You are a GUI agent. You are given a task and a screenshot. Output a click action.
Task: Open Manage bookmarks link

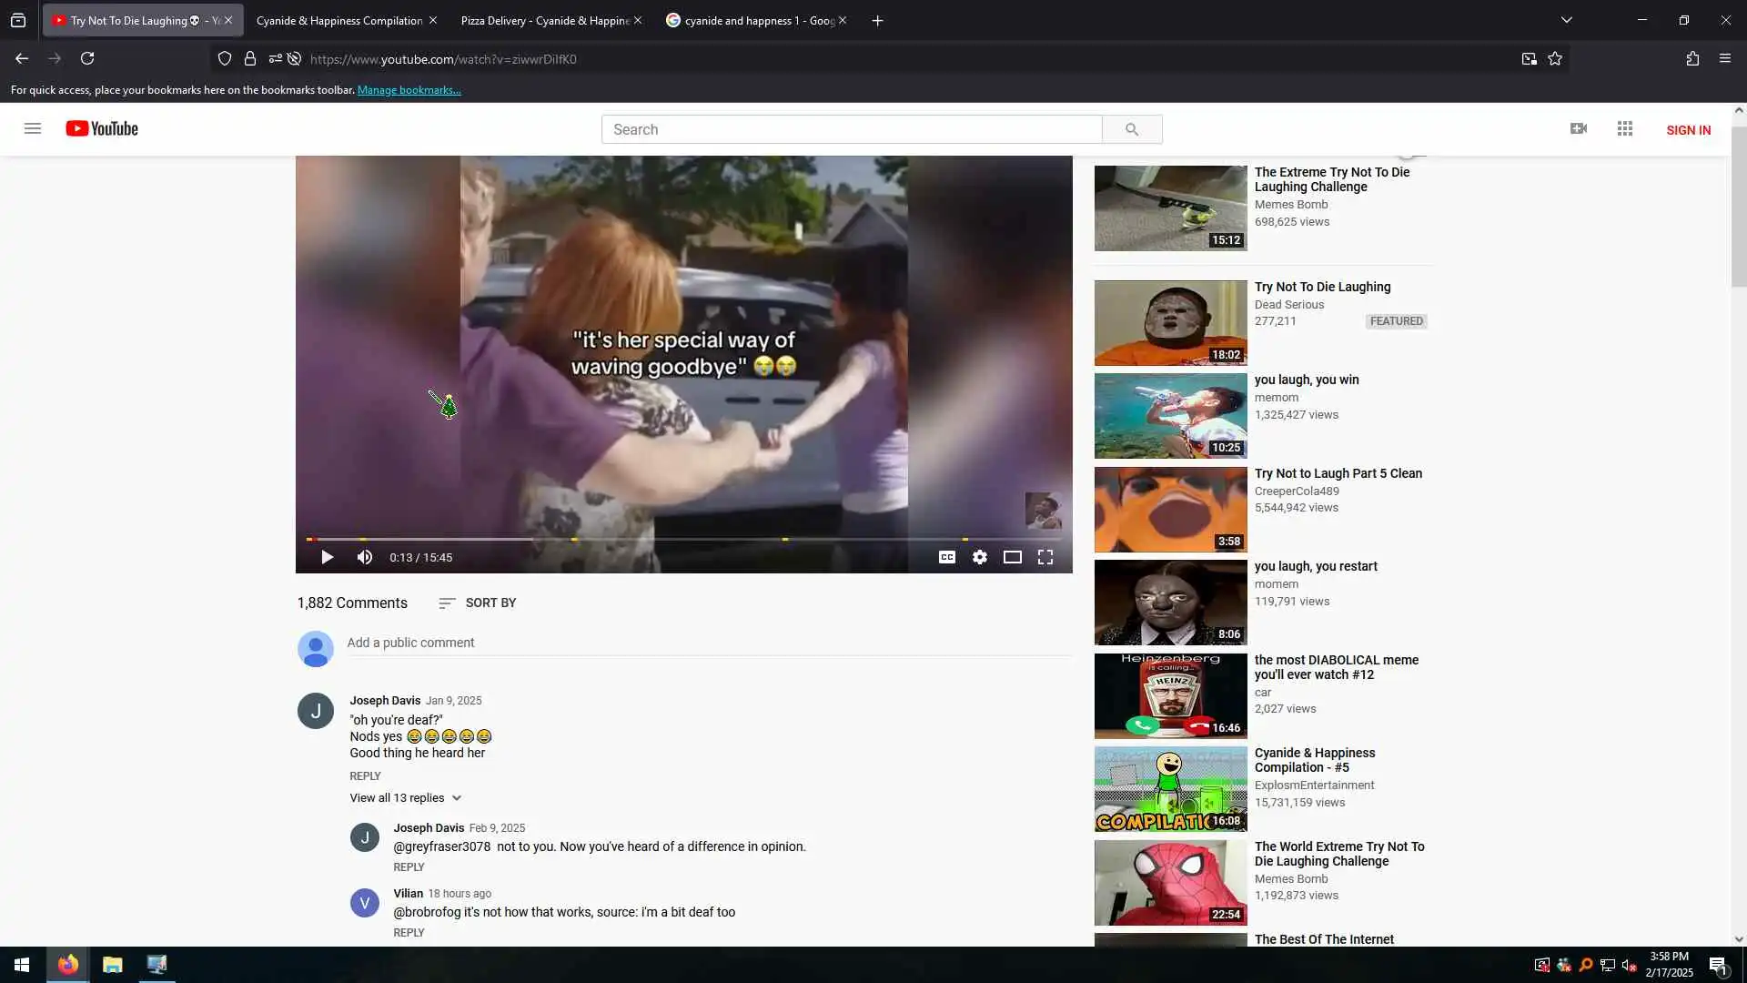(409, 90)
